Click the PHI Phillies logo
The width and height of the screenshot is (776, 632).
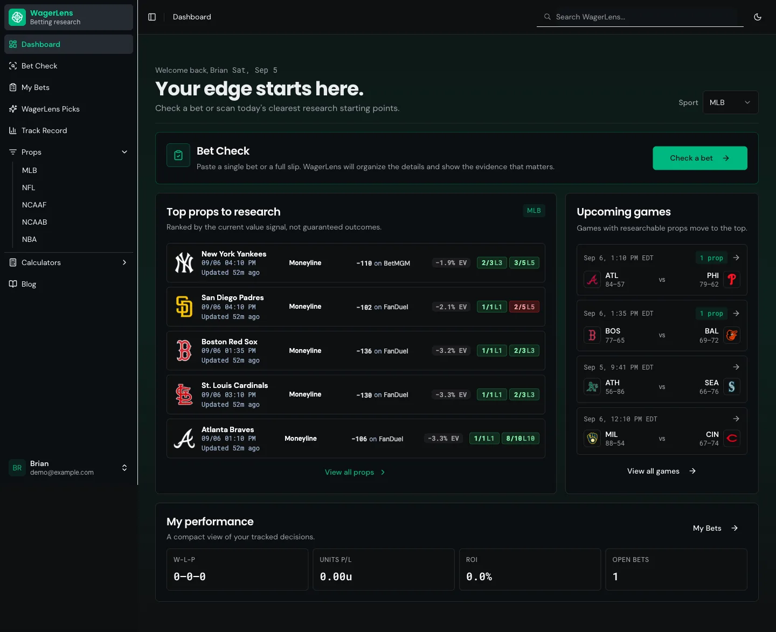pos(732,280)
